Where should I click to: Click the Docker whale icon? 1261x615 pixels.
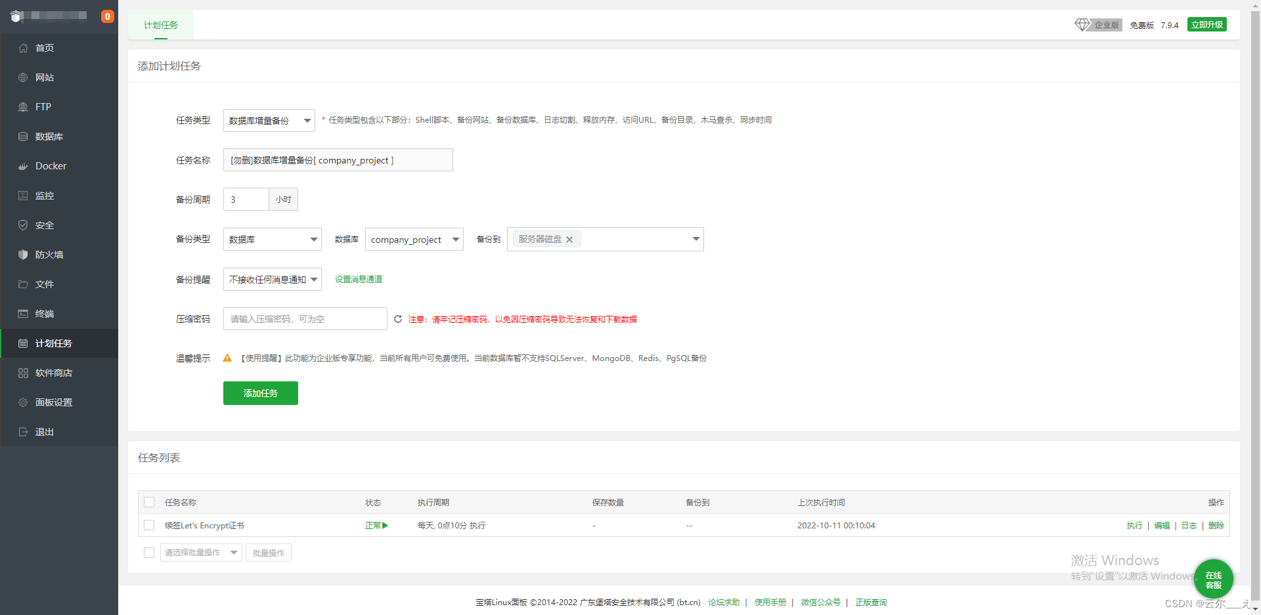tap(23, 166)
